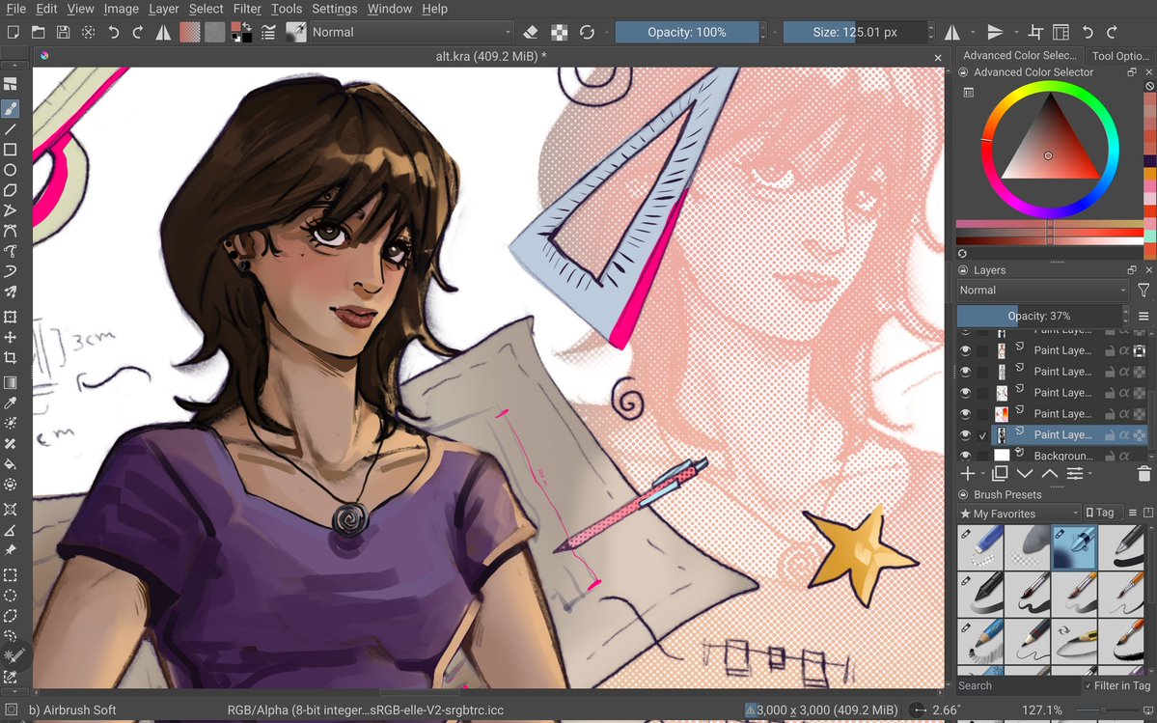Open the brush settings editor
This screenshot has width=1157, height=723.
click(x=268, y=33)
